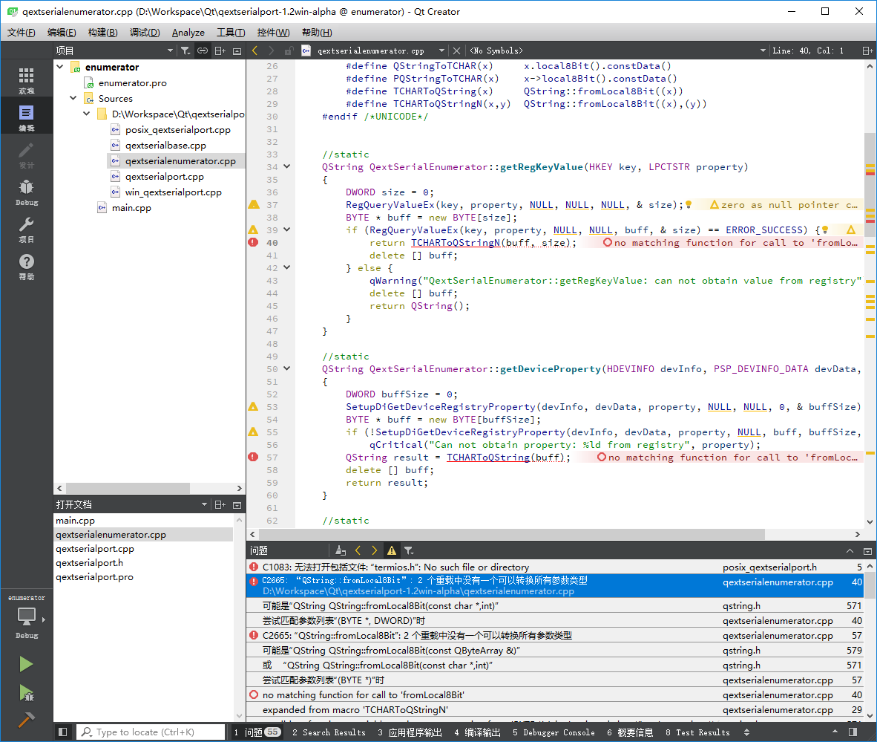Toggle synchronize with editor link icon
Image resolution: width=877 pixels, height=742 pixels.
click(x=202, y=51)
